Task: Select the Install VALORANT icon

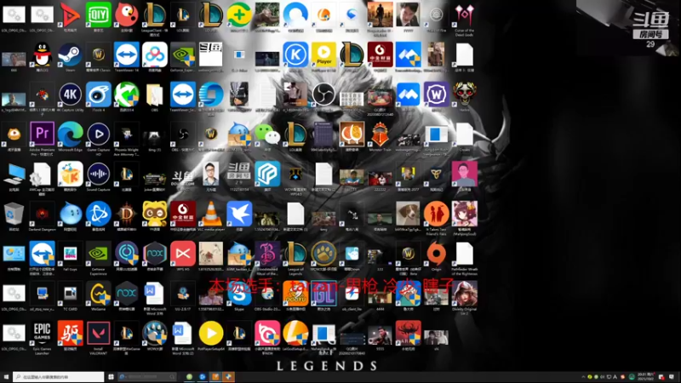Action: point(98,334)
